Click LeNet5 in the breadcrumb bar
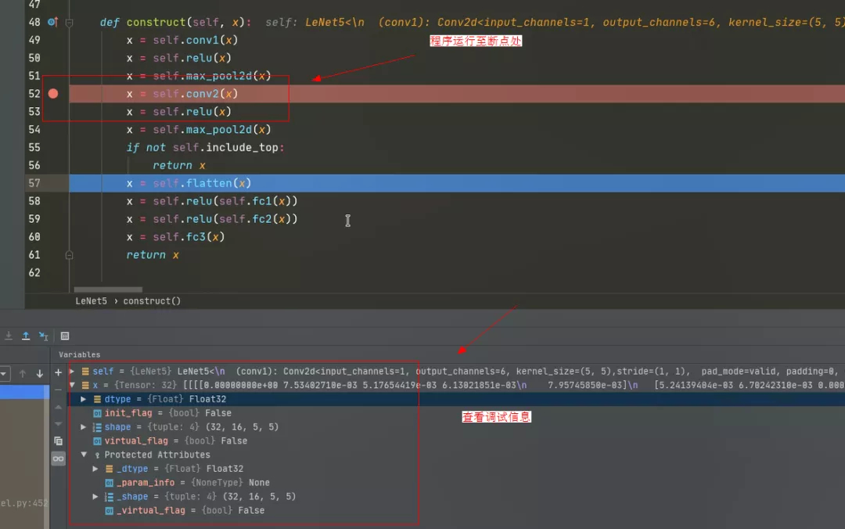845x529 pixels. 91,300
